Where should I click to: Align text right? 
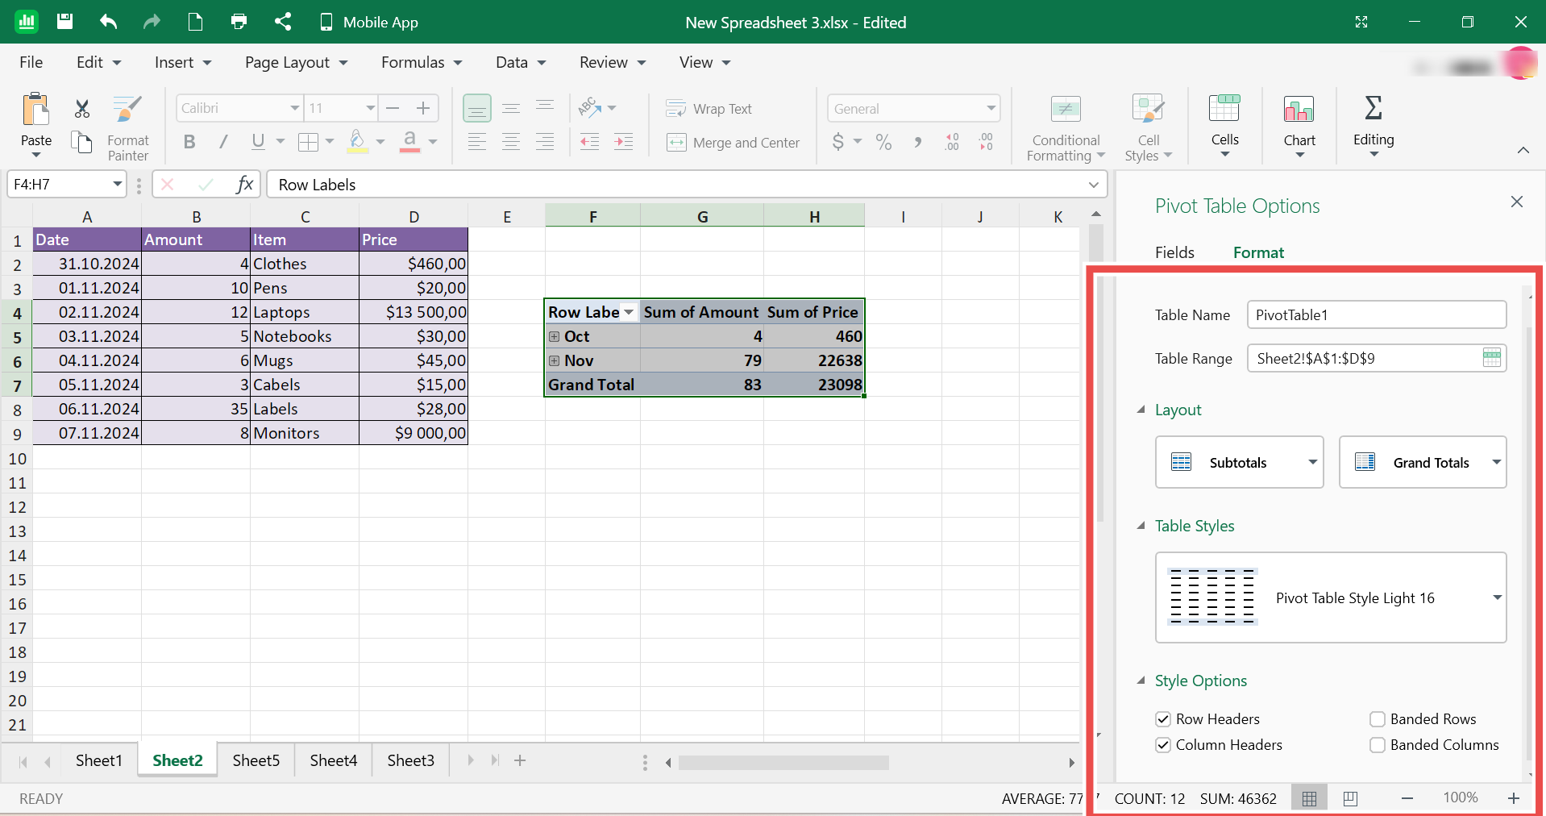coord(545,142)
